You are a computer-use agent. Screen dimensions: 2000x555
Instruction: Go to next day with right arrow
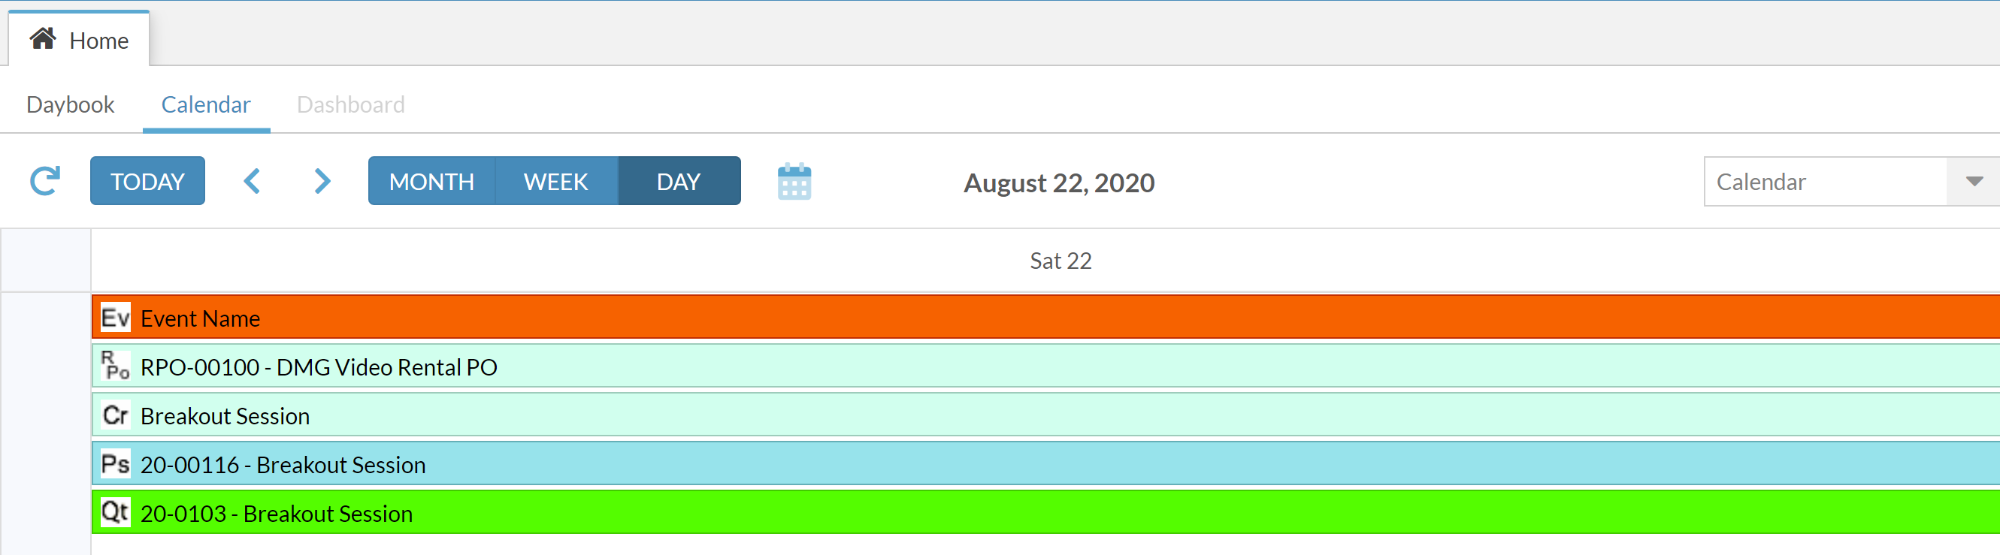[322, 181]
